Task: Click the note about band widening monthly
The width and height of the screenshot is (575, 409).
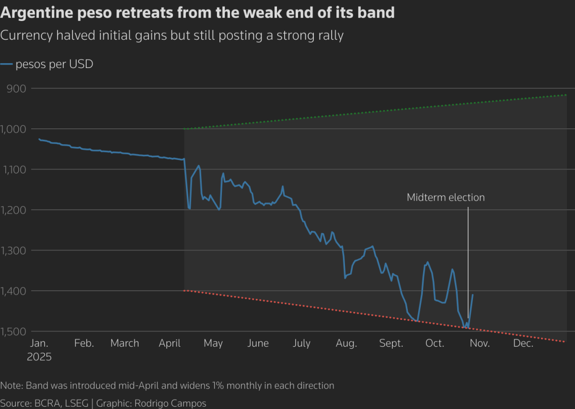Action: coord(167,386)
